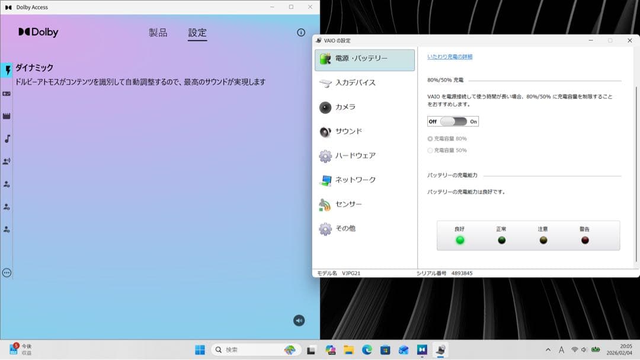640x360 pixels.
Task: Select the movie preset film icon
Action: (x=7, y=115)
